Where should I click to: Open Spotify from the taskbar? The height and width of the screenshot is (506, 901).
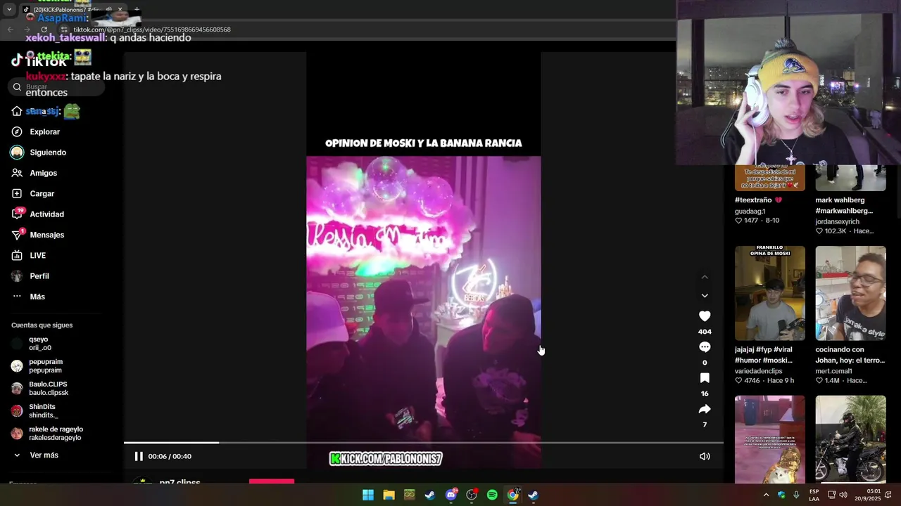click(492, 495)
